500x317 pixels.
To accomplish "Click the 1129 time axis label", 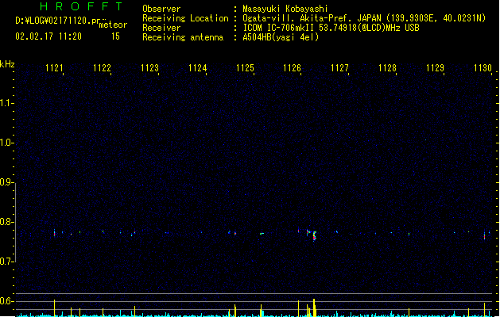I will click(x=435, y=68).
